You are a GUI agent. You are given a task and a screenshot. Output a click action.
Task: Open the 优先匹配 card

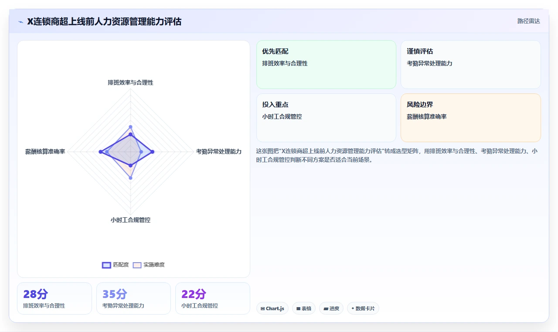click(x=326, y=65)
